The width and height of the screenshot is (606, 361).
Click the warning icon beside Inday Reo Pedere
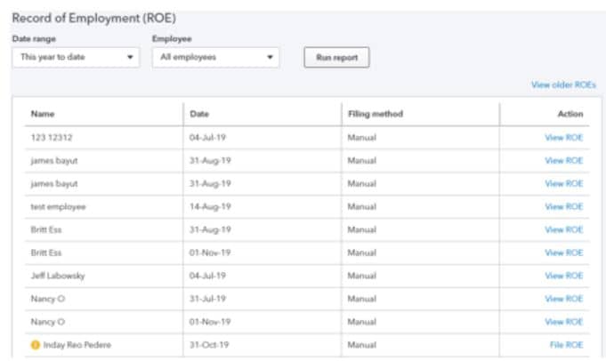[36, 345]
